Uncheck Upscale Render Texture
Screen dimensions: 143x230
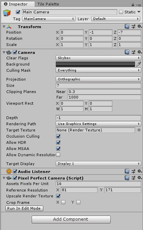[58, 196]
